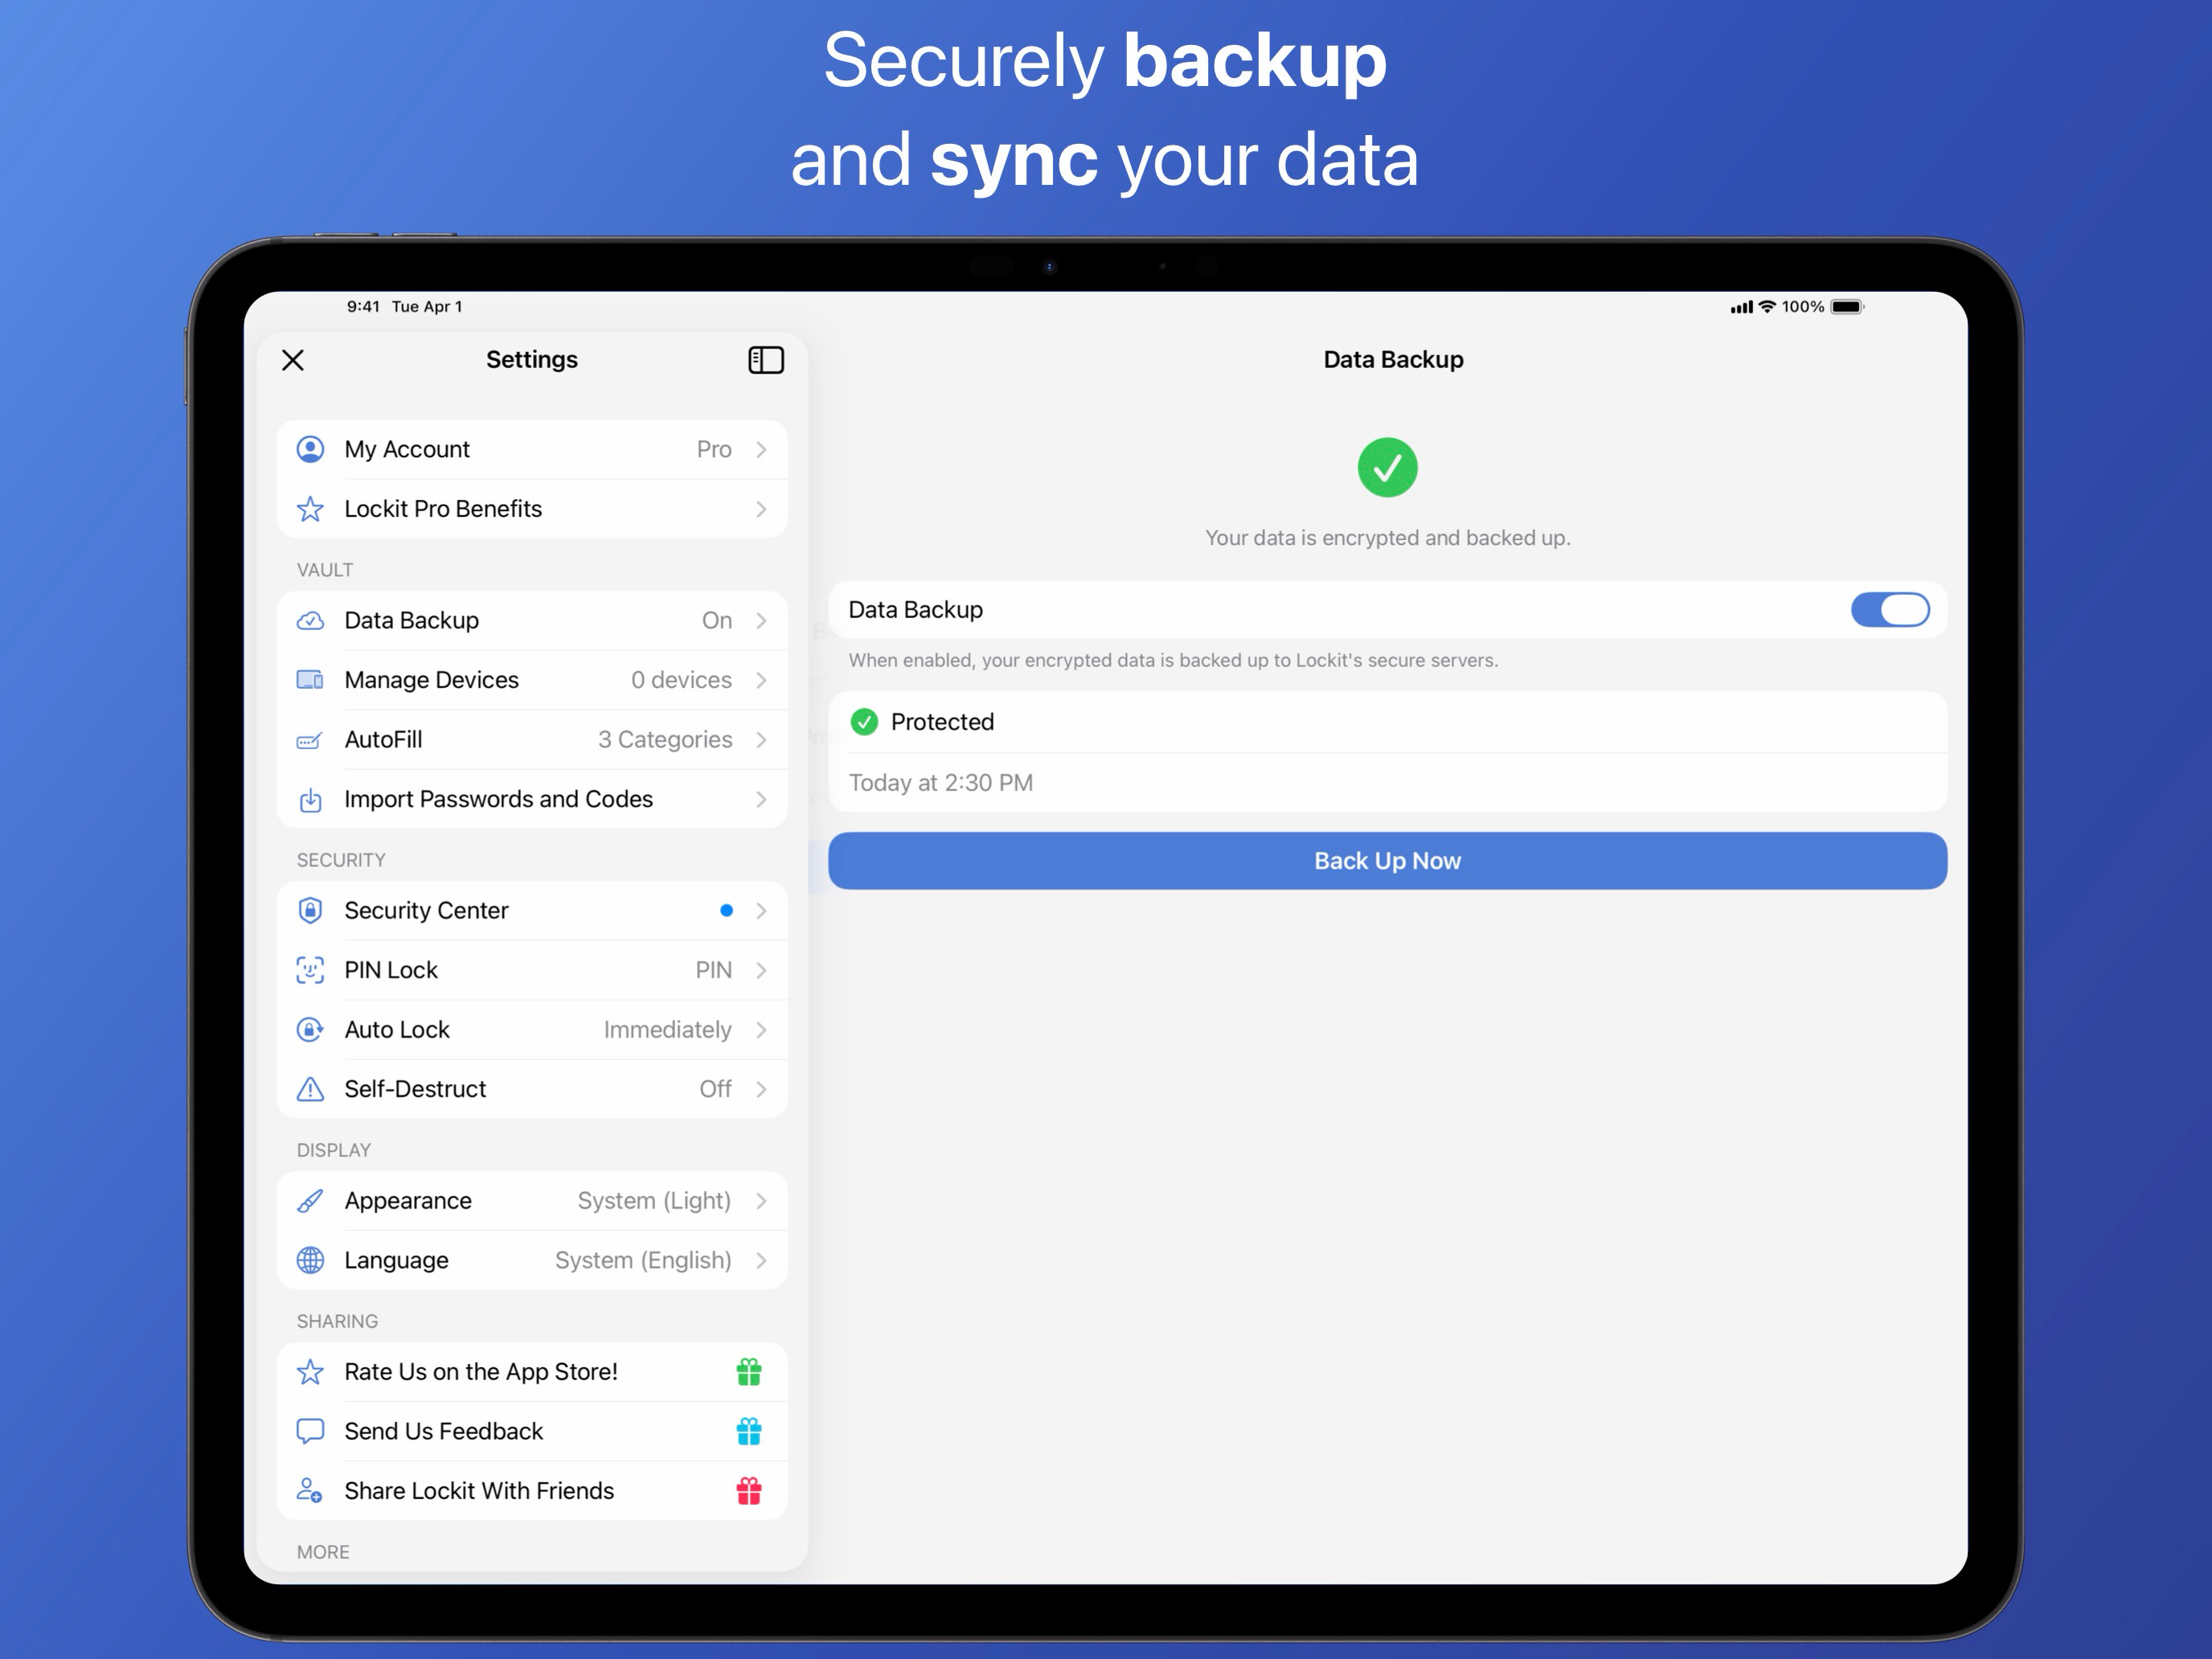Click the 3 Categories value

(665, 740)
